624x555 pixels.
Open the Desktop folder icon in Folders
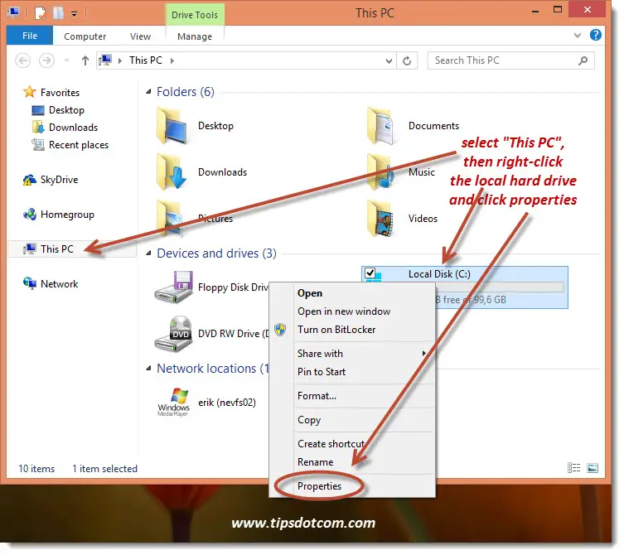coord(172,126)
